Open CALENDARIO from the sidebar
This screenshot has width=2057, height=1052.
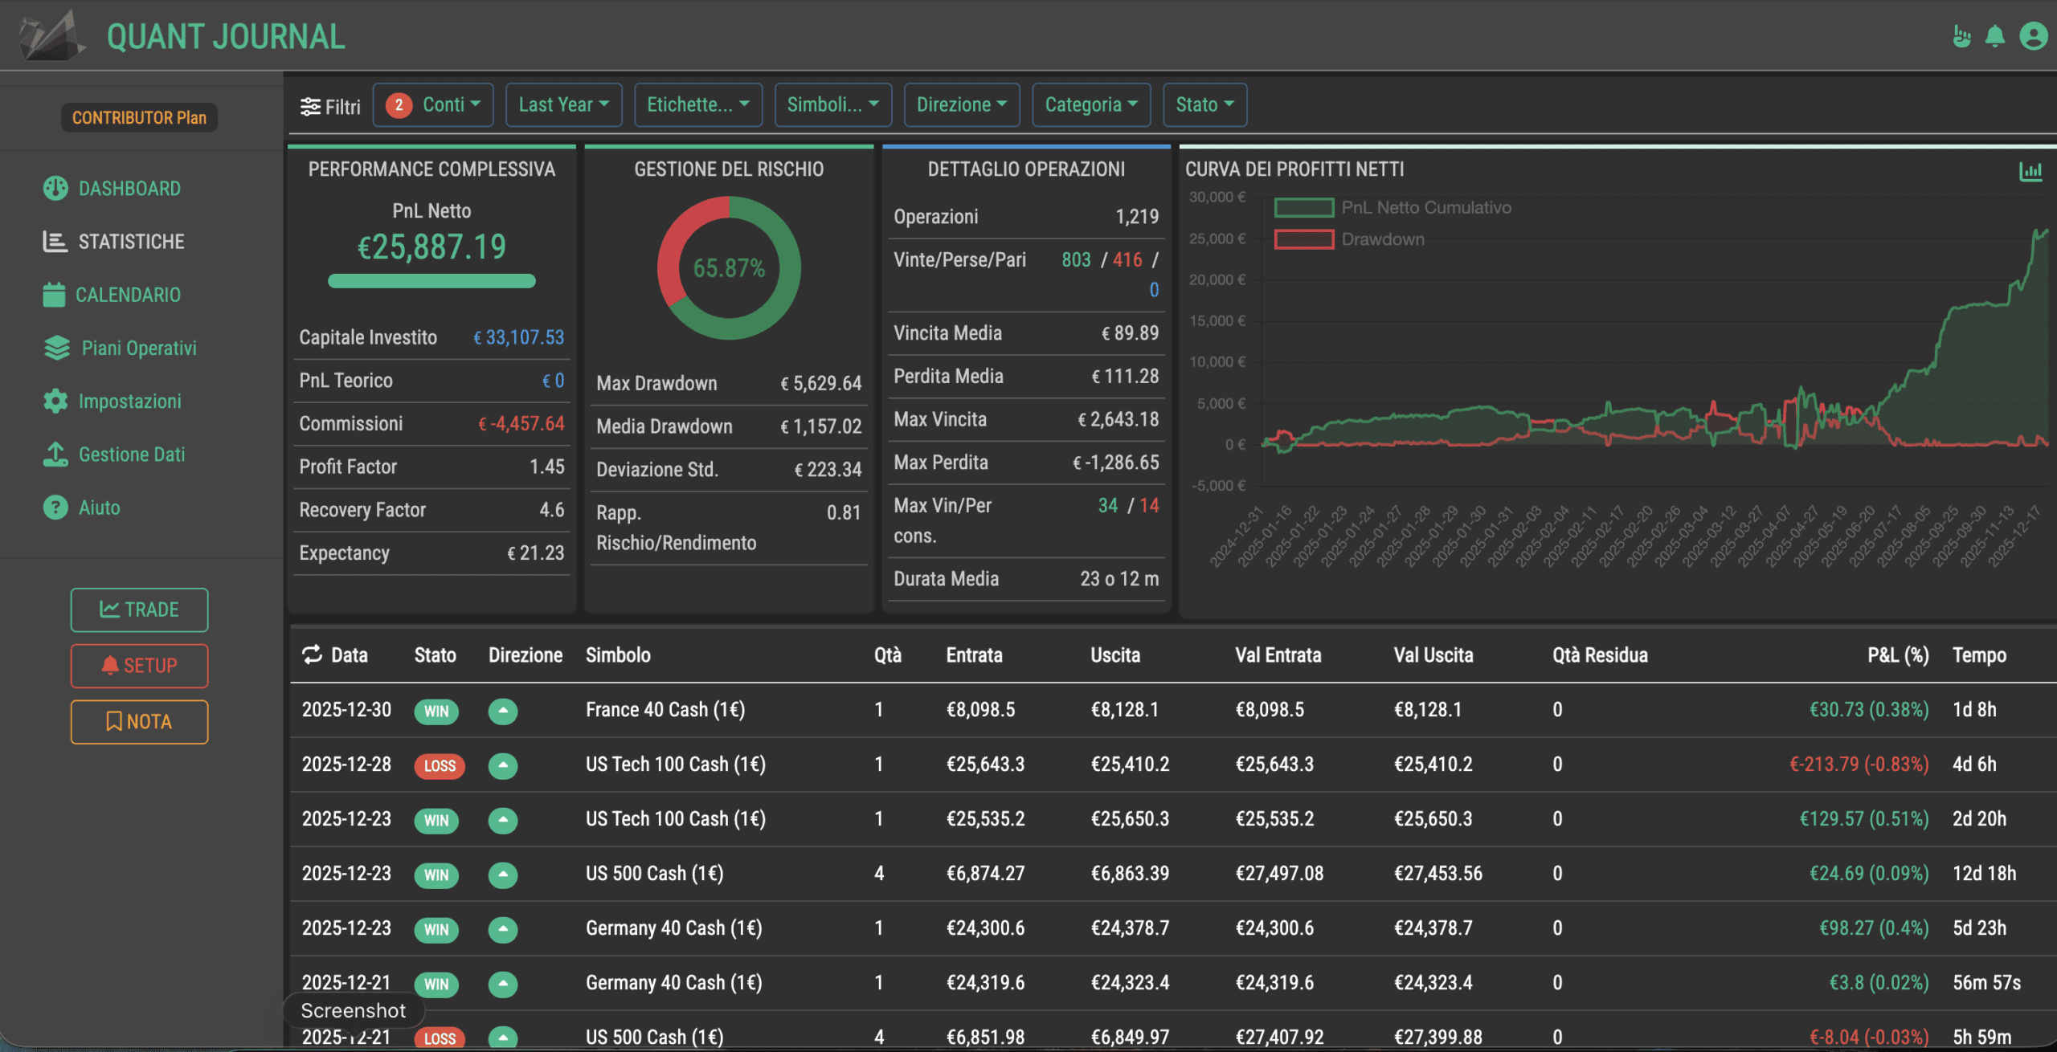tap(128, 295)
